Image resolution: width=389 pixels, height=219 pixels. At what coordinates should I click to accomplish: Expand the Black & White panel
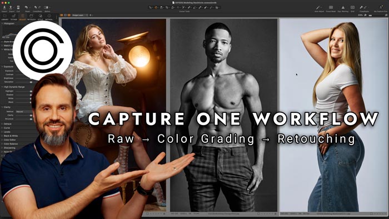(x=2, y=136)
